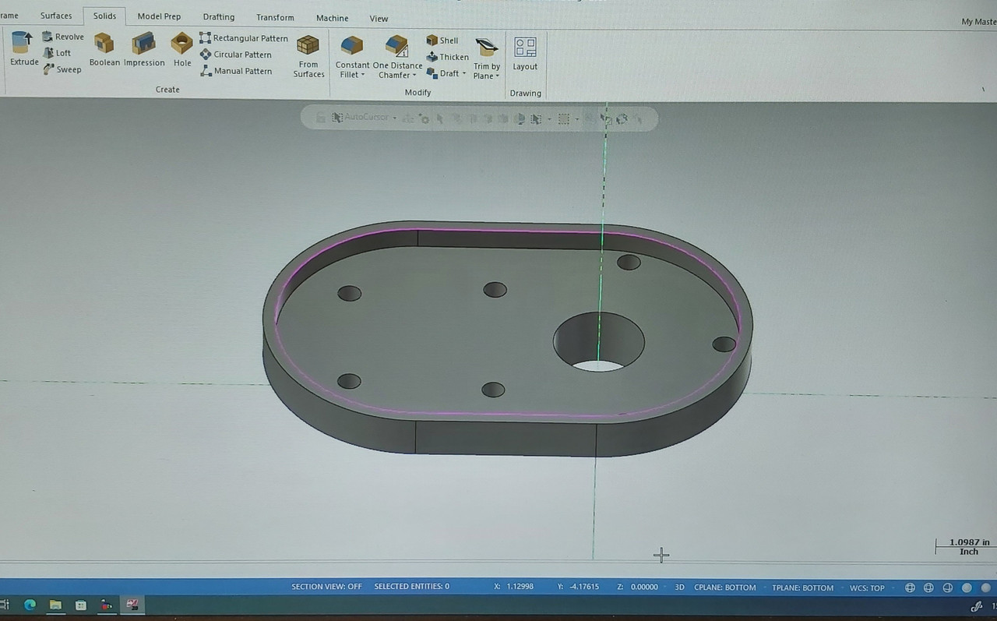The image size is (997, 621).
Task: Switch to the Surfaces ribbon tab
Action: [56, 16]
